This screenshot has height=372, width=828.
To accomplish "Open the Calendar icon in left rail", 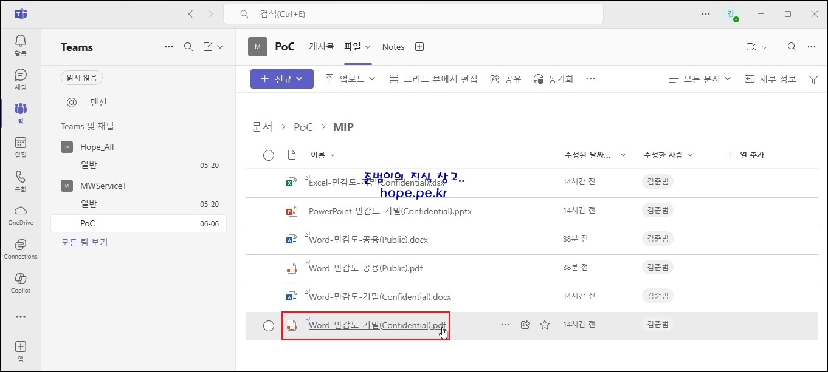I will click(21, 147).
